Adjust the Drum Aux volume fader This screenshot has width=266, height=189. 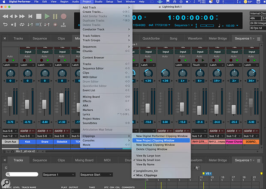10,101
